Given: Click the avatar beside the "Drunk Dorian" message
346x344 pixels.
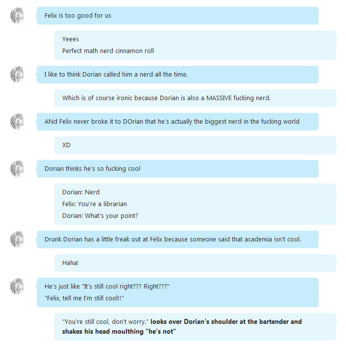Looking at the screenshot, I should point(17,239).
